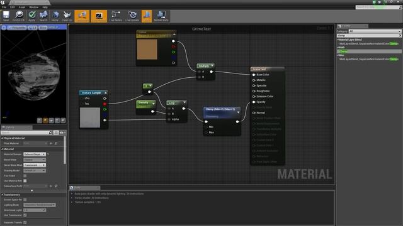Collapse the Clamp node arrow
The width and height of the screenshot is (403, 226).
[x=238, y=112]
